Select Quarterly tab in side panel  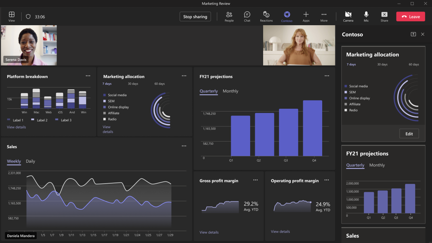pos(355,166)
